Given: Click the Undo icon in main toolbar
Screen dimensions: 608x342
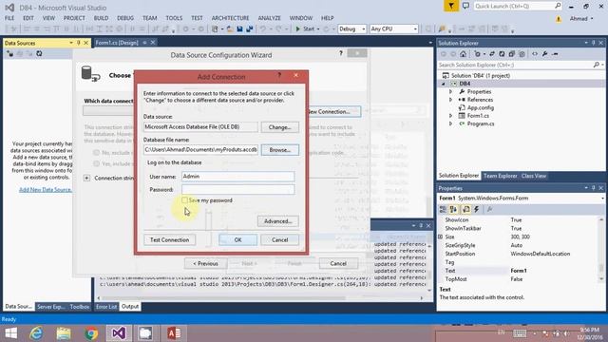Looking at the screenshot, I should pyautogui.click(x=263, y=29).
